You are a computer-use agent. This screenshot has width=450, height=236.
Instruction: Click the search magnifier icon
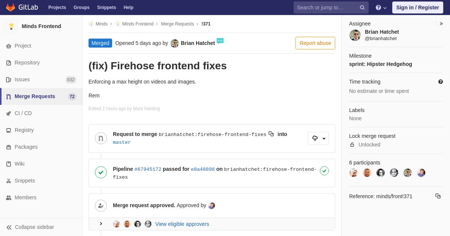[x=362, y=7]
